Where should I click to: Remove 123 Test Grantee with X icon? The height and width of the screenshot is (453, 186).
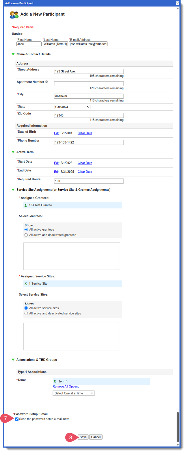26,205
